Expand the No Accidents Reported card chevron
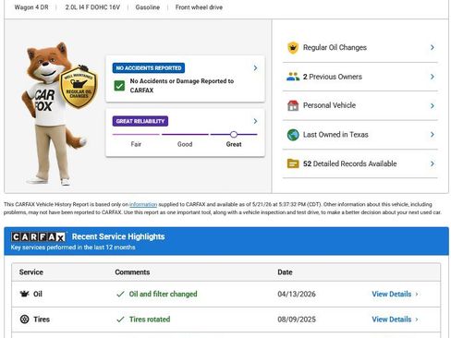 pos(255,67)
